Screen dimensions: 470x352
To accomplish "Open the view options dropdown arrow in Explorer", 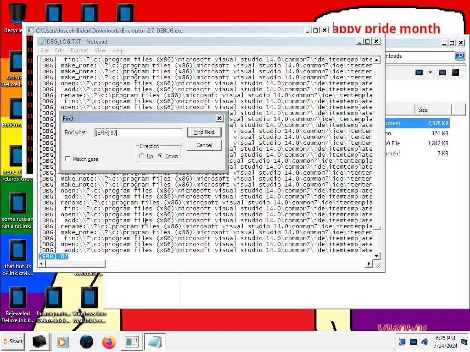I will (x=430, y=72).
